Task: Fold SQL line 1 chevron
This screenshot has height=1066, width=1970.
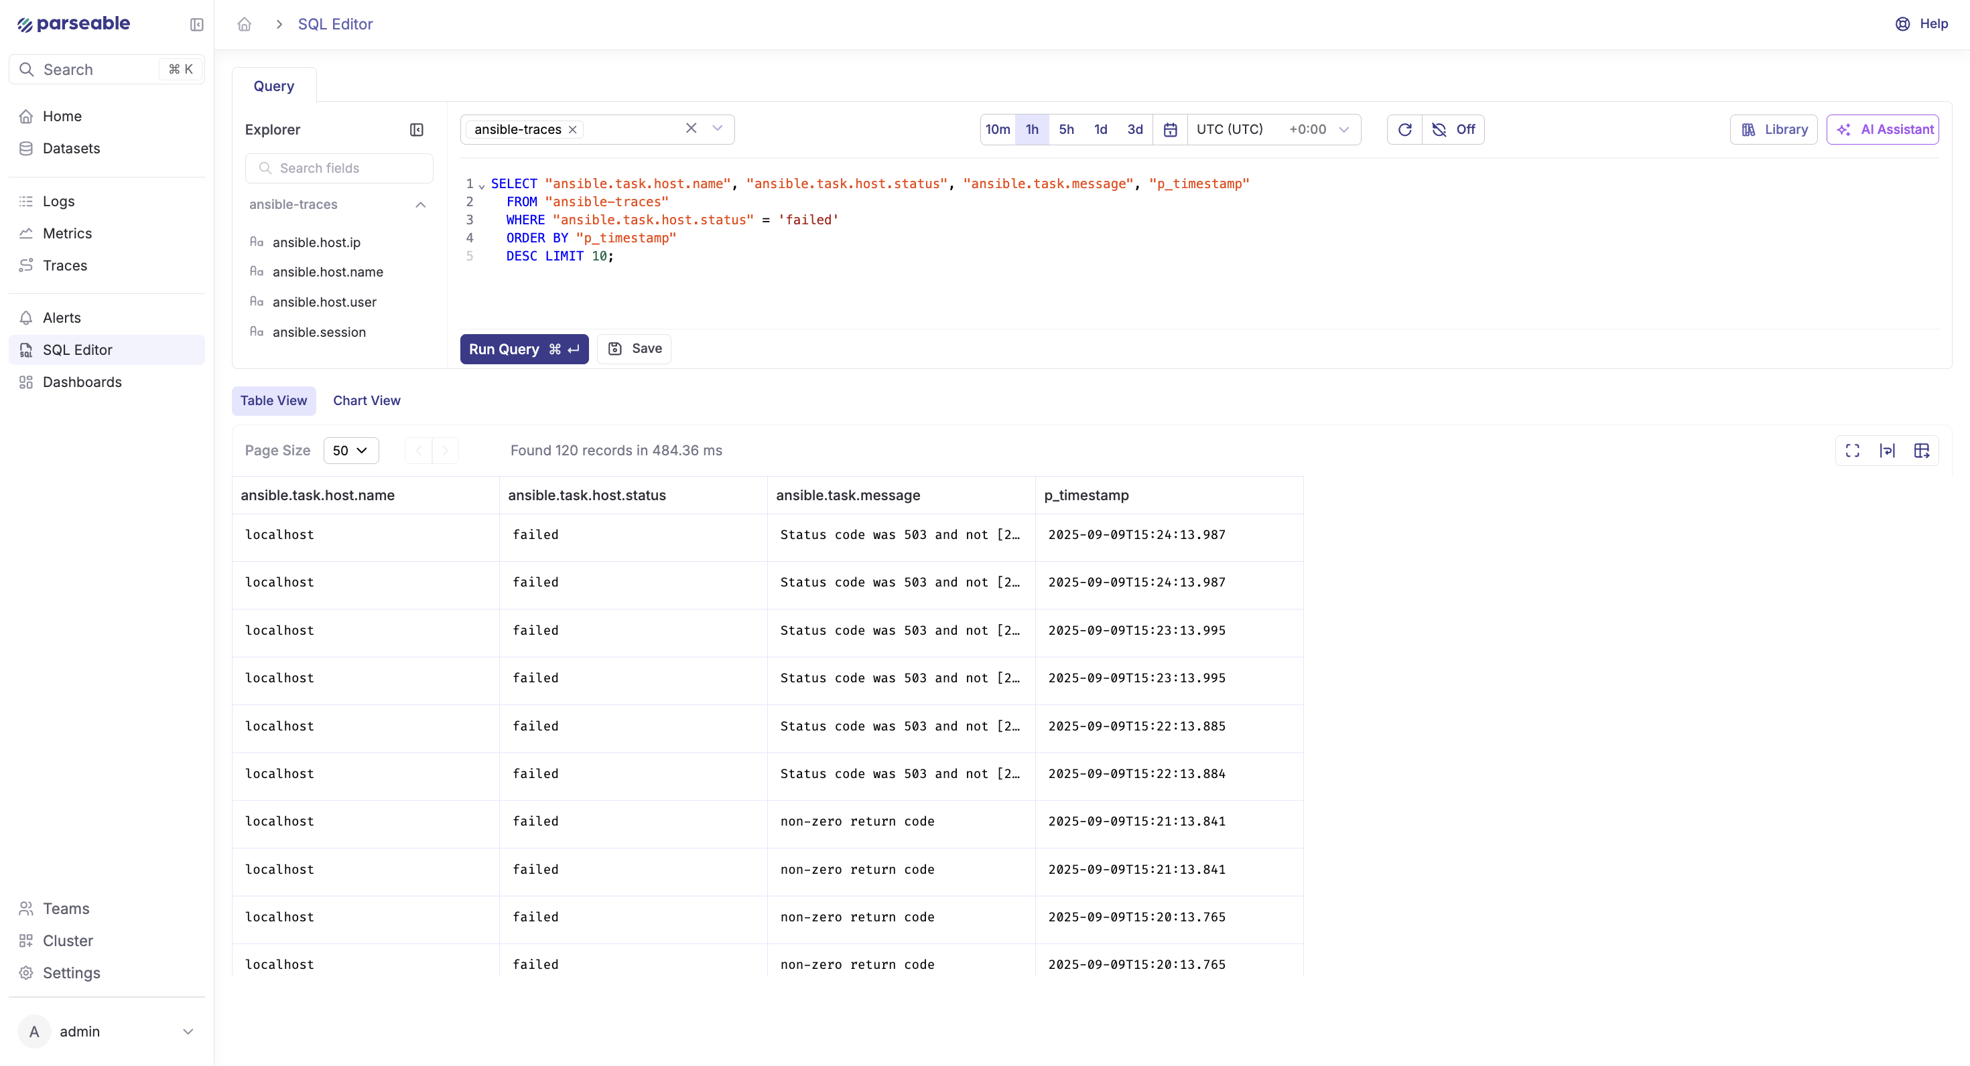Action: pos(482,185)
